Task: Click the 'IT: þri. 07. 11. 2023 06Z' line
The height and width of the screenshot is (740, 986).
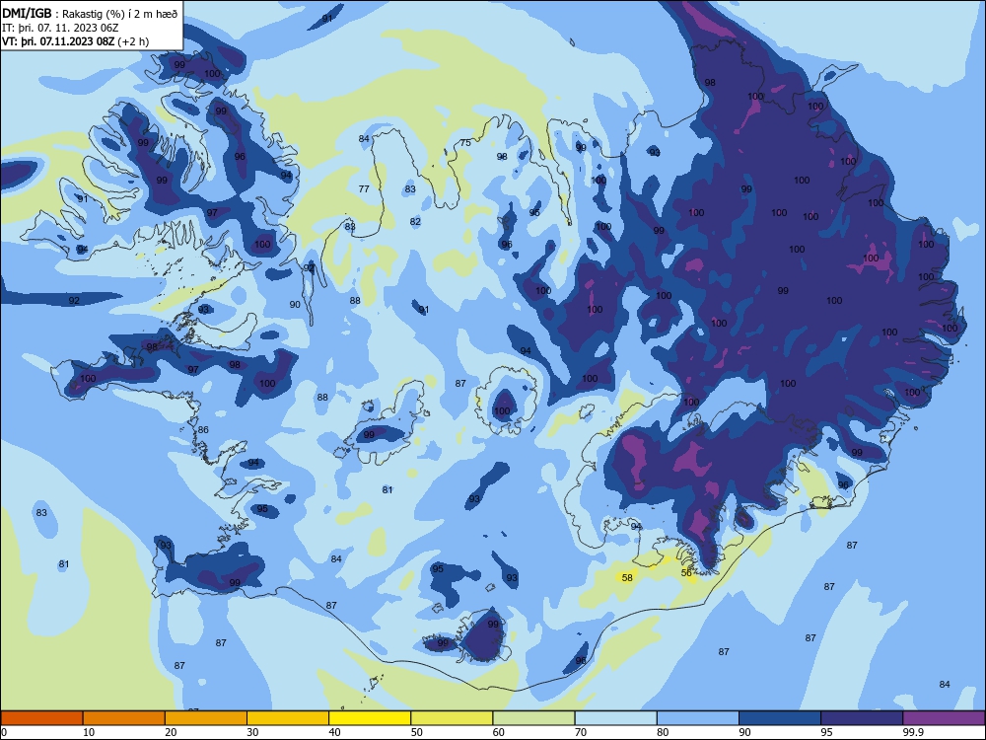Action: [x=60, y=28]
